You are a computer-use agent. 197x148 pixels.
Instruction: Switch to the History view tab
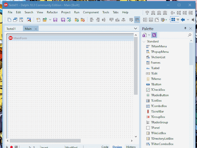pos(131,147)
